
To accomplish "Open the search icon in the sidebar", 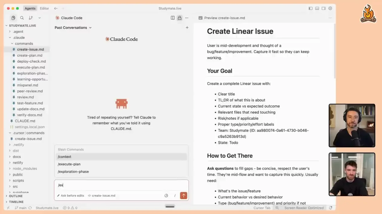I will point(22,18).
